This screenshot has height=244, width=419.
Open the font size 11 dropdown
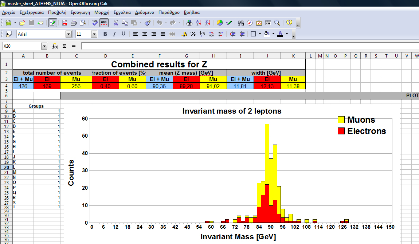pos(94,34)
